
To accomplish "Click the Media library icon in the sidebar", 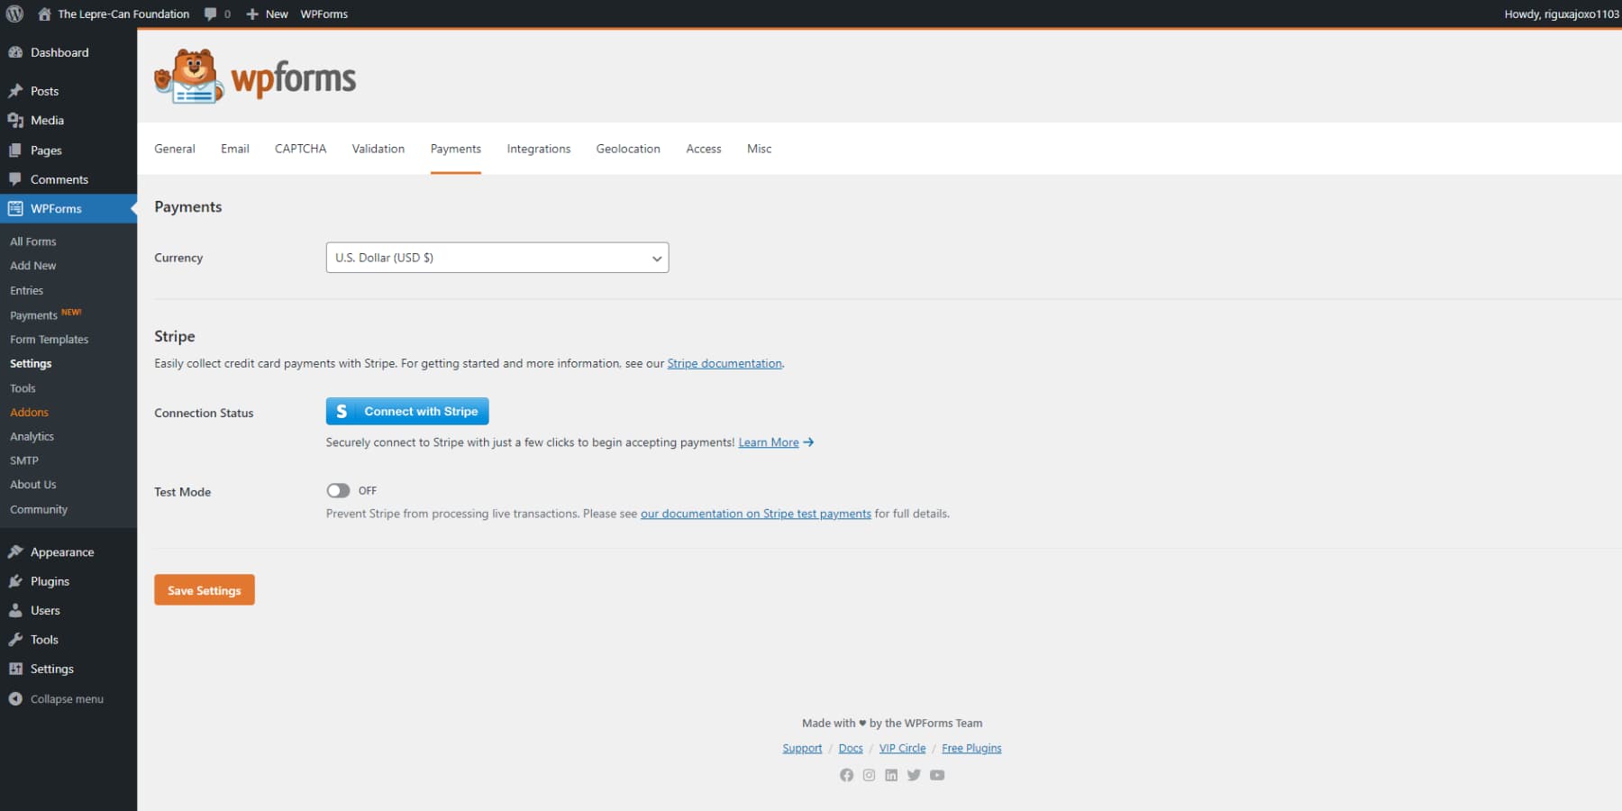I will (16, 120).
